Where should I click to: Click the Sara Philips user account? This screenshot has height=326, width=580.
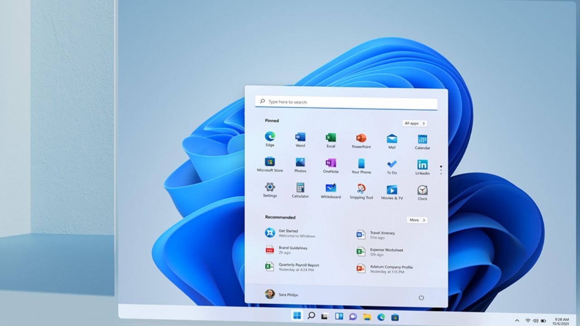[281, 294]
